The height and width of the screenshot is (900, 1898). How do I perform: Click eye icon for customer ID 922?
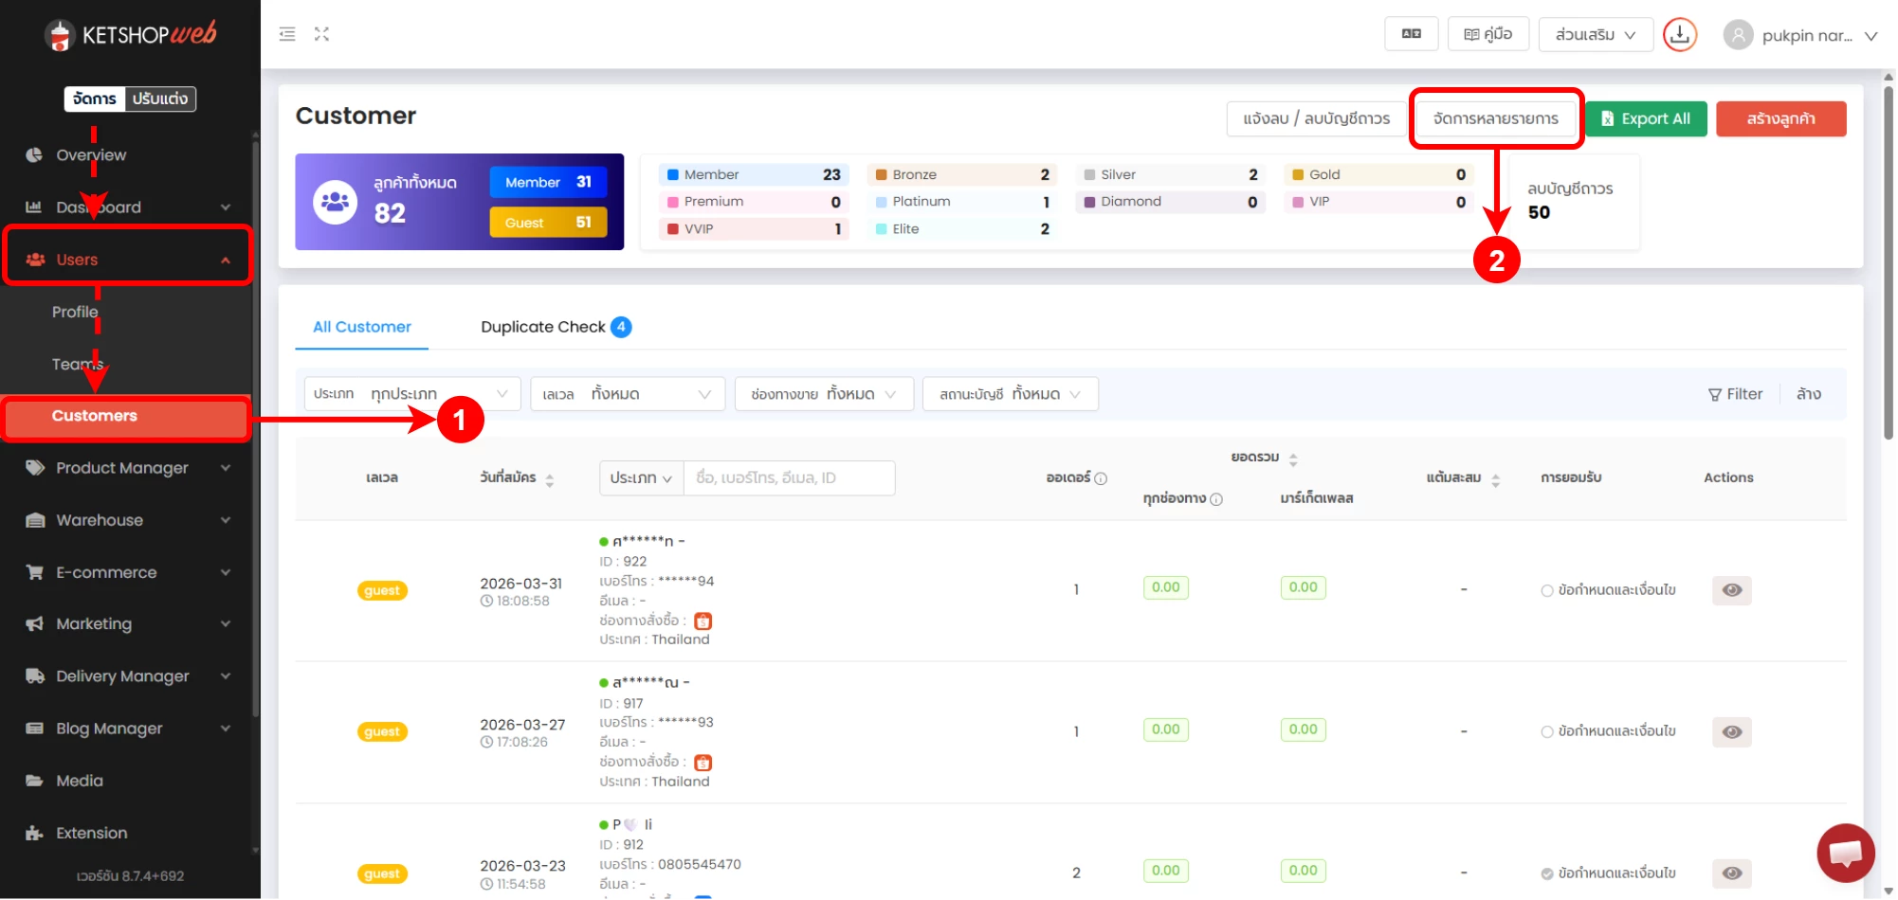pyautogui.click(x=1731, y=590)
